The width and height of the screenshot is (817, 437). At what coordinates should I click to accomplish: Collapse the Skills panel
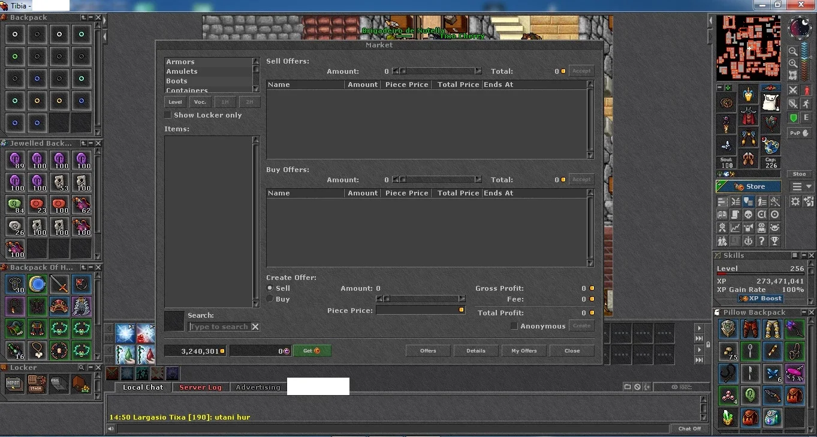tap(803, 255)
